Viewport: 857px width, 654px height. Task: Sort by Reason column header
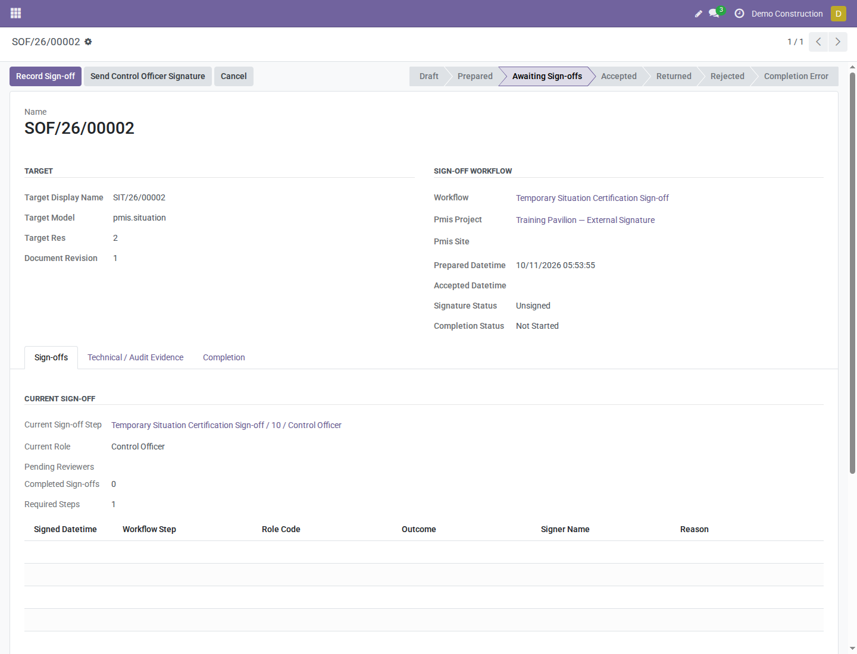(x=695, y=529)
